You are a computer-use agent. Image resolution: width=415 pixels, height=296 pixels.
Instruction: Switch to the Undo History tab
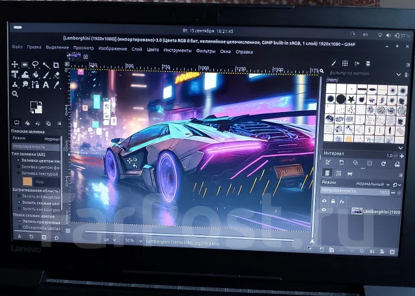tap(38, 123)
